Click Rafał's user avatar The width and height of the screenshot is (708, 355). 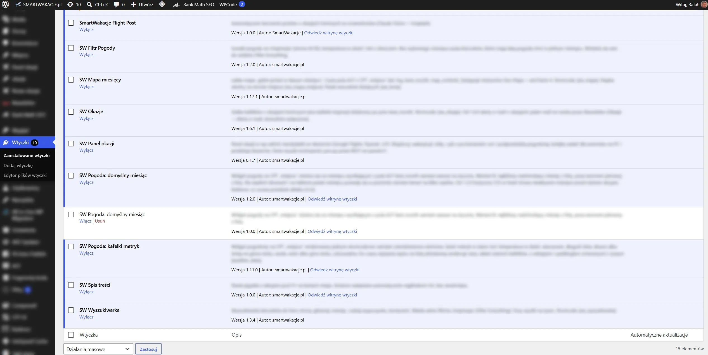[704, 4]
